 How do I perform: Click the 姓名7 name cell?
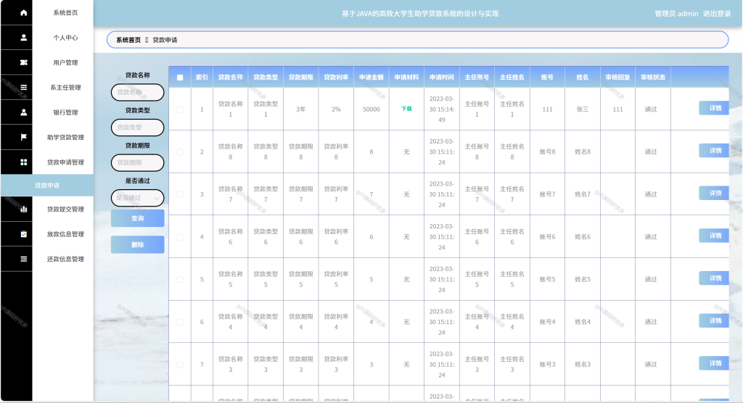(x=583, y=195)
